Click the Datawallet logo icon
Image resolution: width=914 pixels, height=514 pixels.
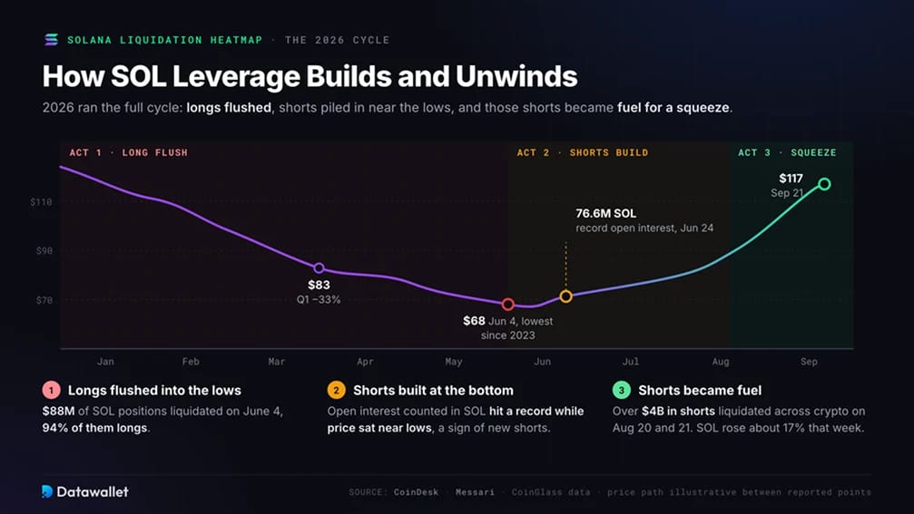[x=47, y=491]
